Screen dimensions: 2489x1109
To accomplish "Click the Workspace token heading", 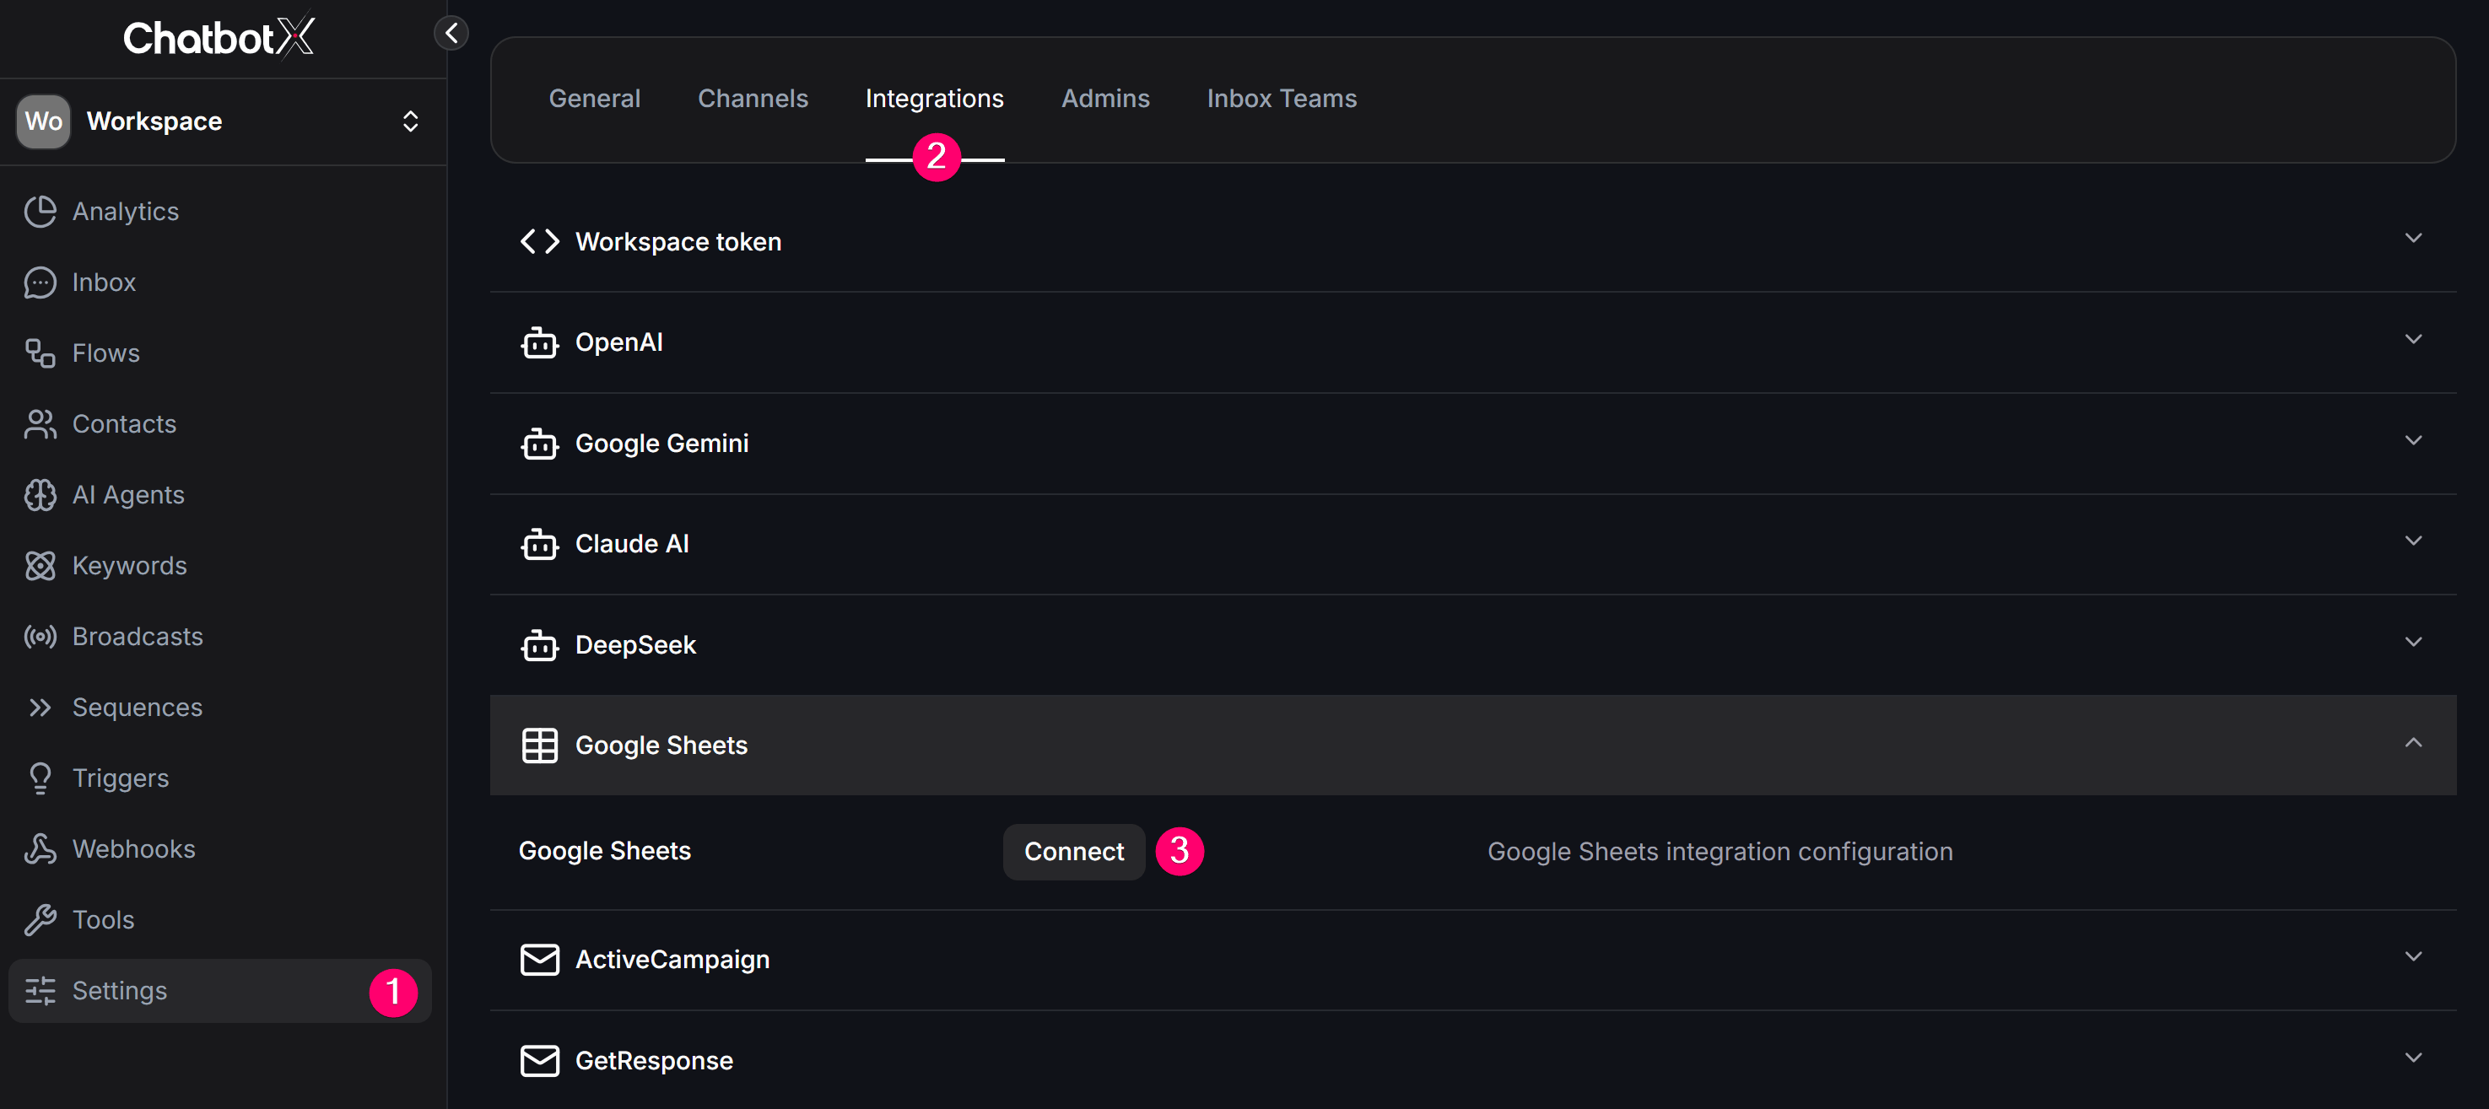I will tap(678, 241).
